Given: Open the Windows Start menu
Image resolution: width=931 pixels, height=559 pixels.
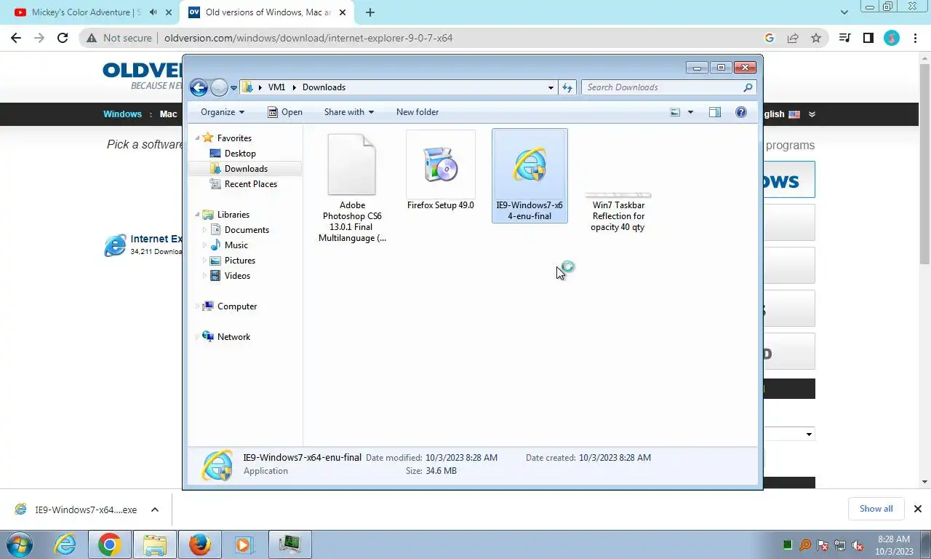Looking at the screenshot, I should pyautogui.click(x=18, y=544).
